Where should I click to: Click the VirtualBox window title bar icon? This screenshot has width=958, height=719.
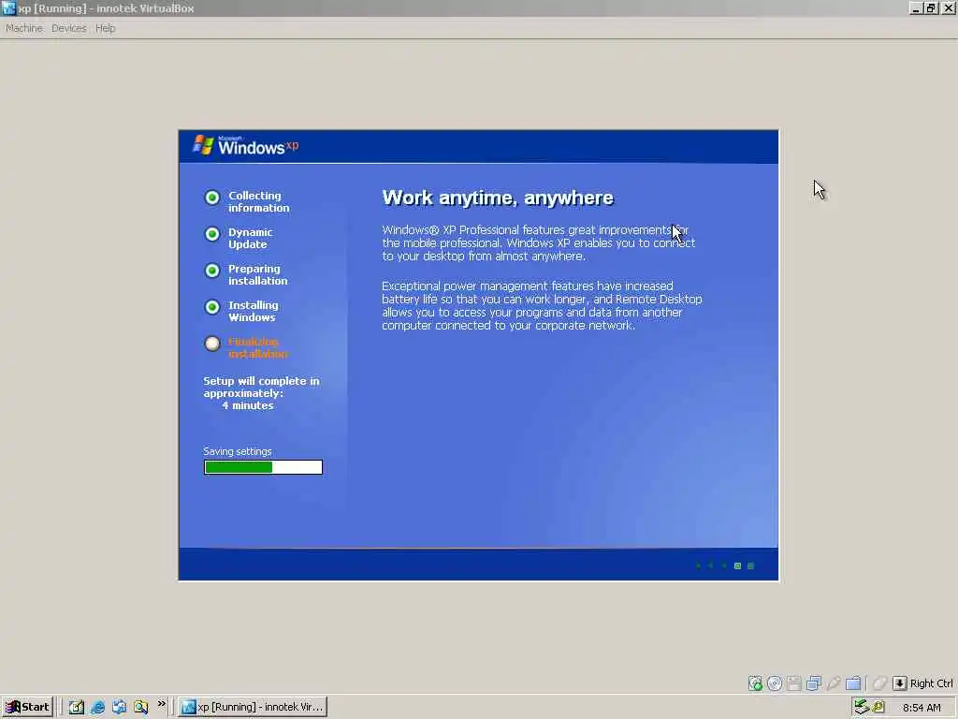[8, 7]
